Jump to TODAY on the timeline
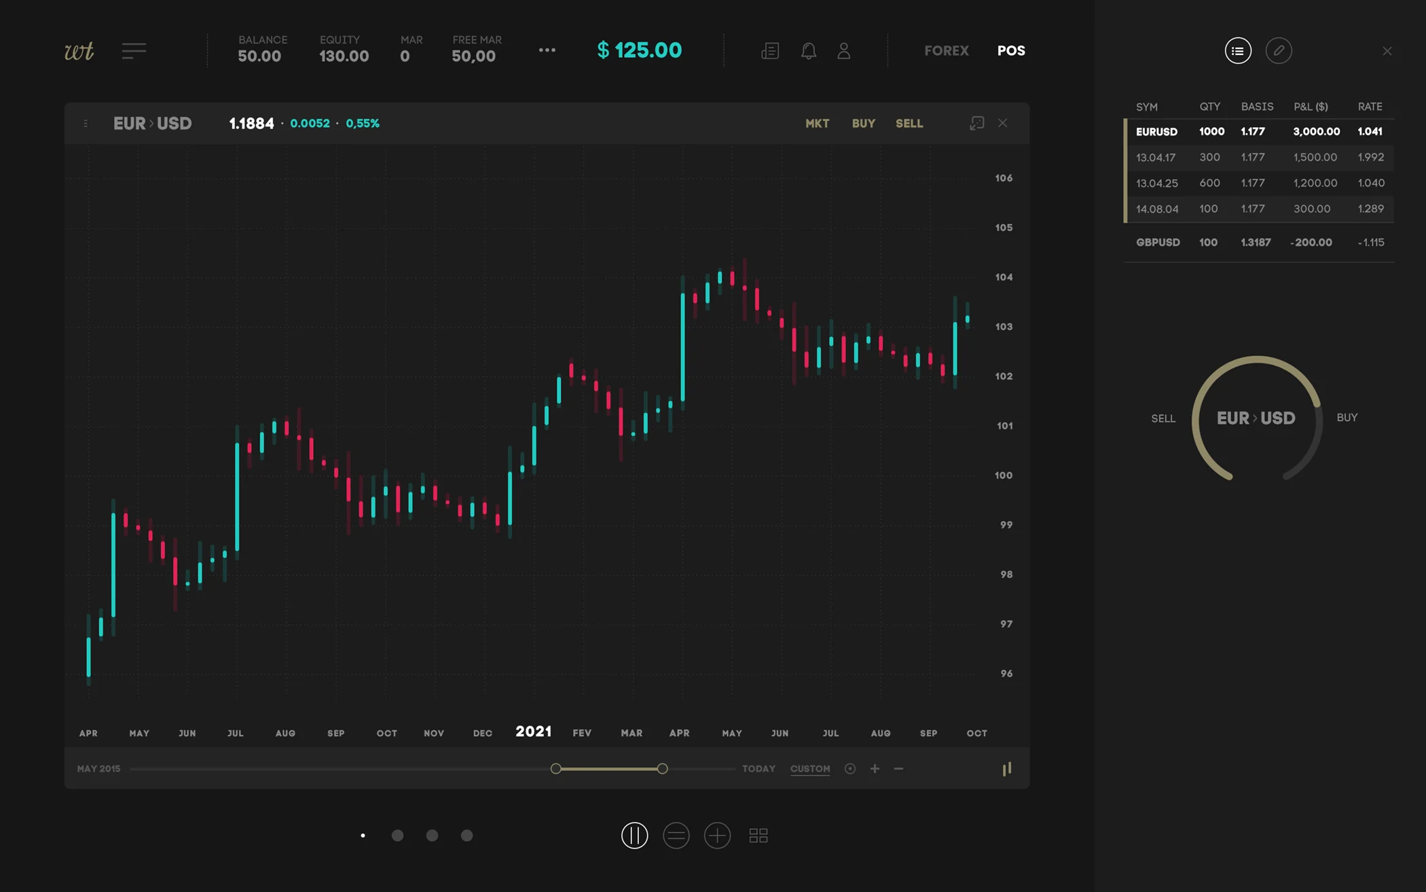The height and width of the screenshot is (892, 1426). [758, 769]
